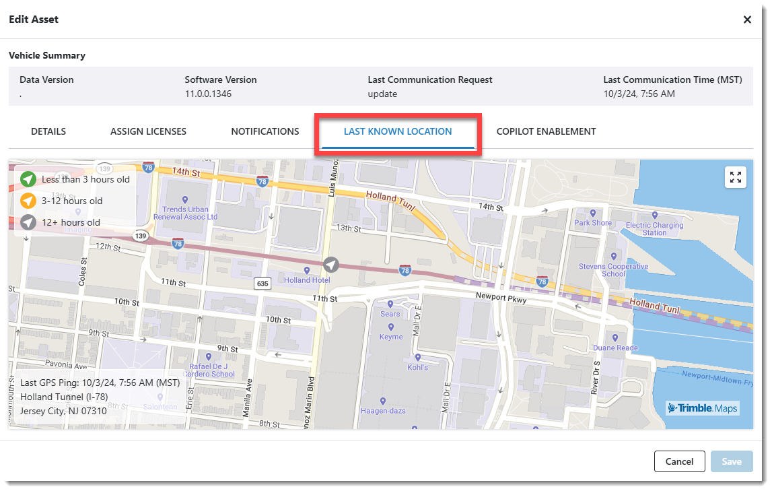Click the 'Newport Pkwy' street label
Image resolution: width=772 pixels, height=491 pixels.
501,297
